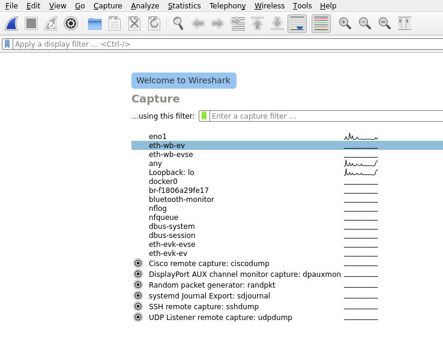The image size is (443, 344).
Task: Open capture options gear icon
Action: (x=71, y=23)
